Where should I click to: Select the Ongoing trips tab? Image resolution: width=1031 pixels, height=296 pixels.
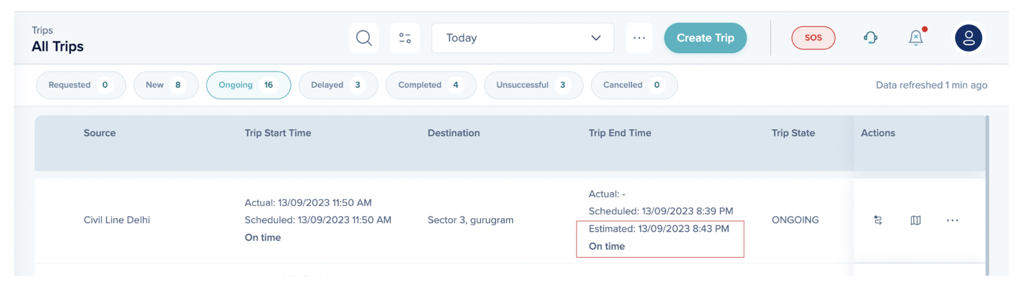coord(248,85)
